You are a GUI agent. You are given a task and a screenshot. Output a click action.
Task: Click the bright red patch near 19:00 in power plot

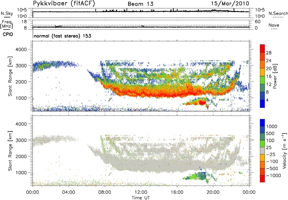coord(202,102)
